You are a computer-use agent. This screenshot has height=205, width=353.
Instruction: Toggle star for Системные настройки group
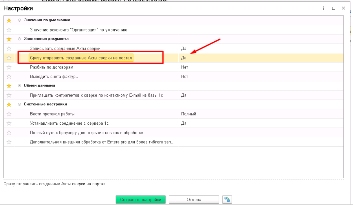(9, 104)
